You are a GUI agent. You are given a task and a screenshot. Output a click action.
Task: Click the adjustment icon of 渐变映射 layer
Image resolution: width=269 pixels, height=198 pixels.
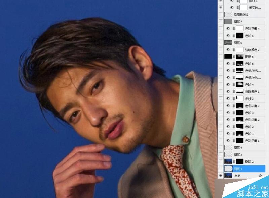click(x=232, y=7)
